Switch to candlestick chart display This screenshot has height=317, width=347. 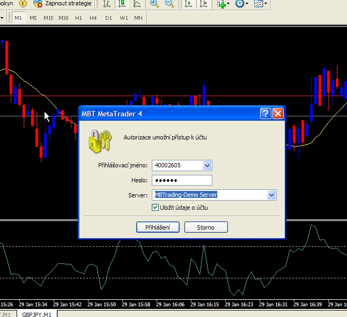tap(122, 4)
